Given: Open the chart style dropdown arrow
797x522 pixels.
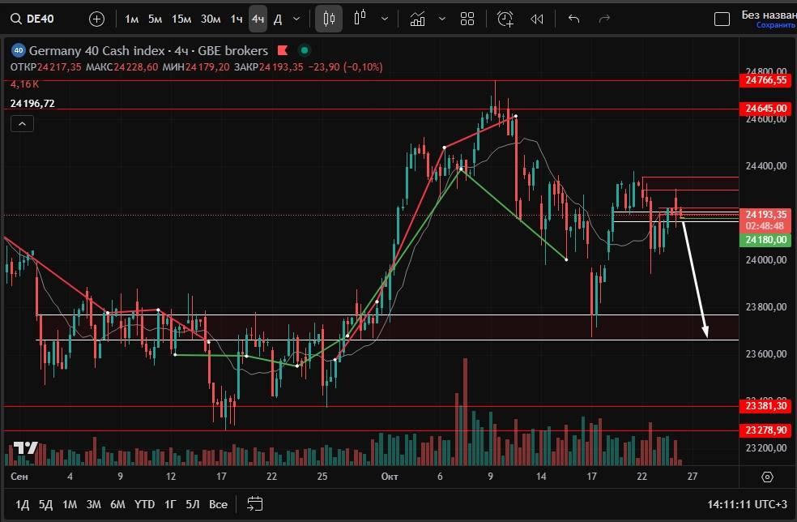Looking at the screenshot, I should (x=384, y=19).
